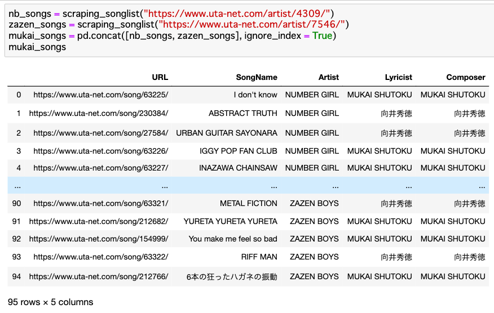Click the True keyword in the code
Screen dimensions: 494x313
pos(322,36)
